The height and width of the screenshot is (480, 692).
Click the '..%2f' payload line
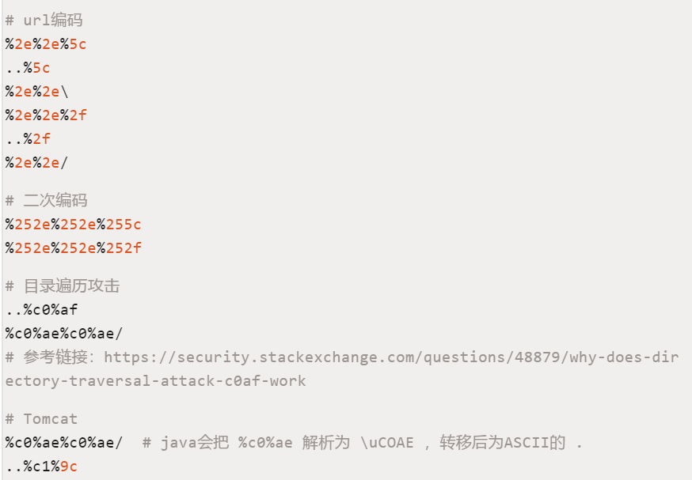tap(29, 139)
